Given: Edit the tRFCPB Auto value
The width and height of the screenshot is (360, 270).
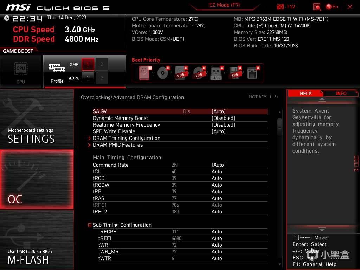Looking at the screenshot, I should tap(217, 232).
